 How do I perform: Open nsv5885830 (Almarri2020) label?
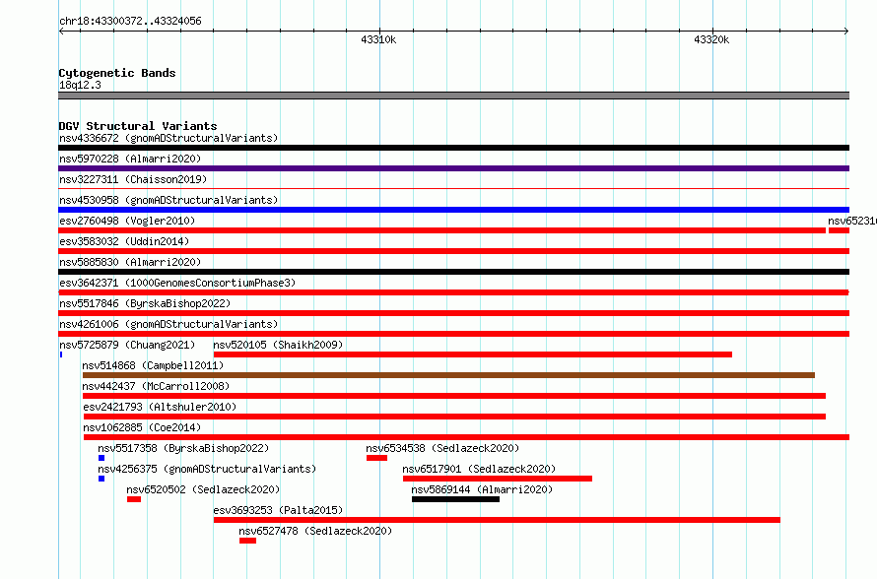click(130, 262)
